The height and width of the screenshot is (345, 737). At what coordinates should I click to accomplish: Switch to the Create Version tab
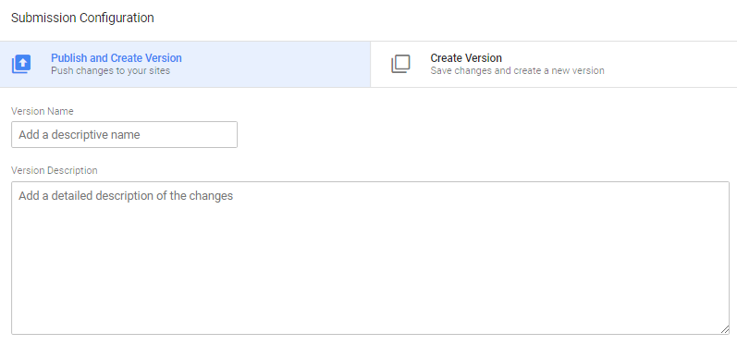(x=554, y=65)
